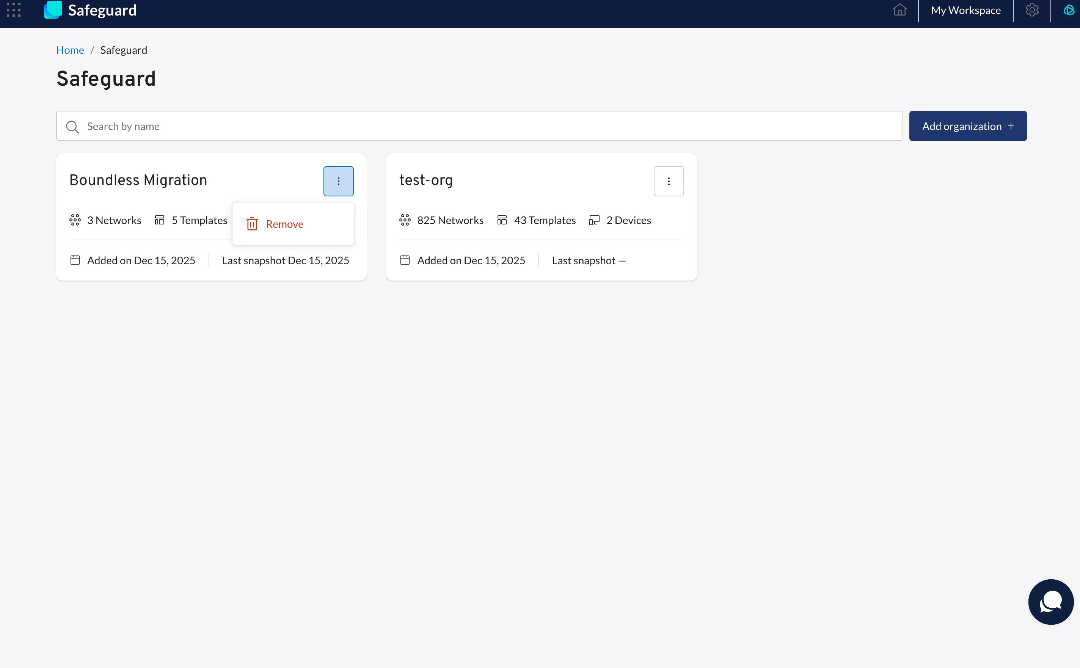Viewport: 1080px width, 668px height.
Task: Open the chat support bubble
Action: (1050, 602)
